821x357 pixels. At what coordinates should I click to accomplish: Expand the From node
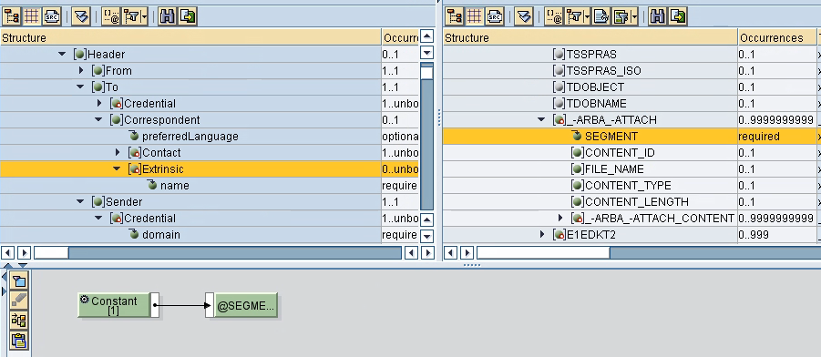(80, 70)
